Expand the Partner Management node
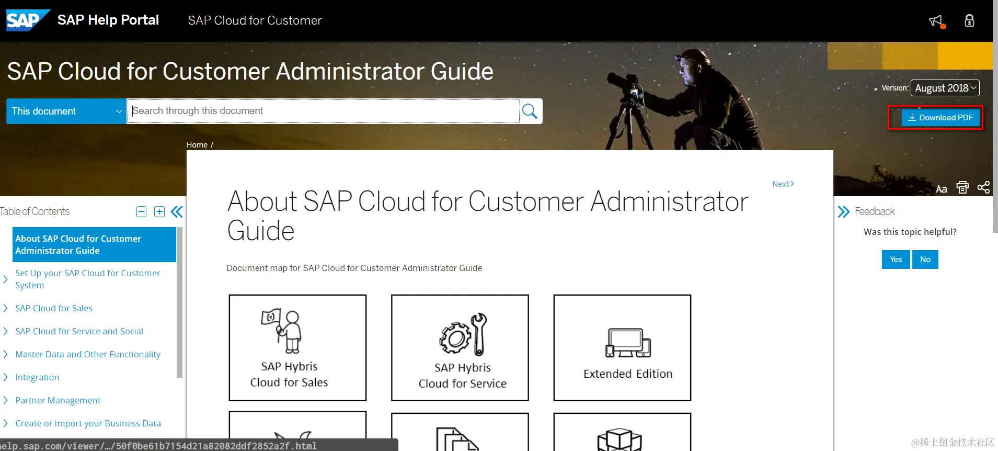 [5, 400]
